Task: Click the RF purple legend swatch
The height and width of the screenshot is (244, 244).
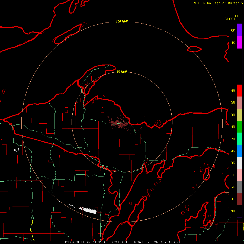Action: coord(239,30)
